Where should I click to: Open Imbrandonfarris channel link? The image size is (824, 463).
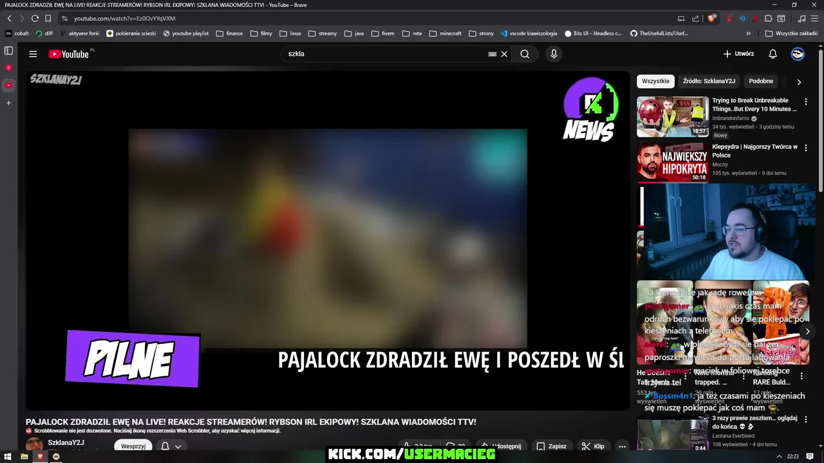(731, 118)
